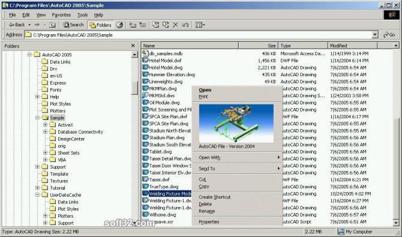Sort files by the Type column header
The height and width of the screenshot is (237, 402).
303,46
